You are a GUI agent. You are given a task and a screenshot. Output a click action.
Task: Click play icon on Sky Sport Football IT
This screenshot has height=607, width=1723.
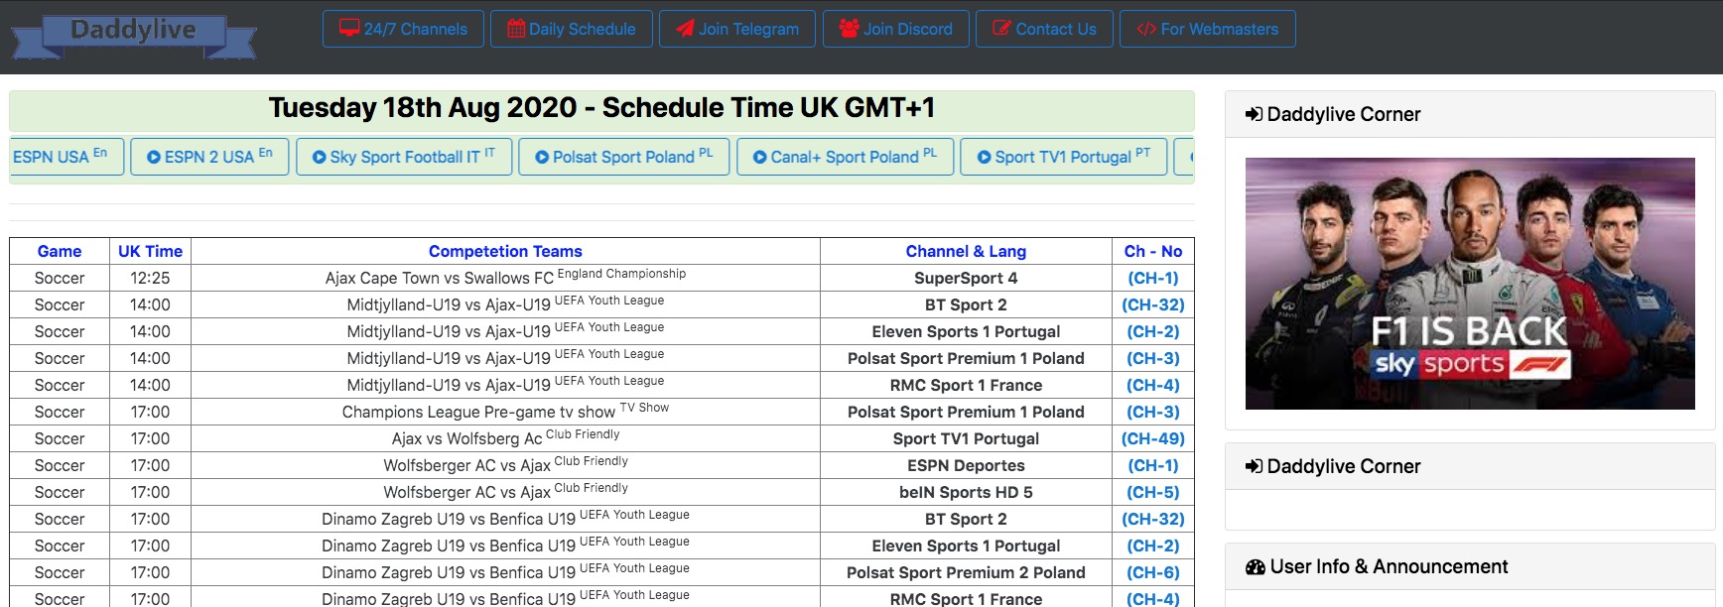coord(320,157)
